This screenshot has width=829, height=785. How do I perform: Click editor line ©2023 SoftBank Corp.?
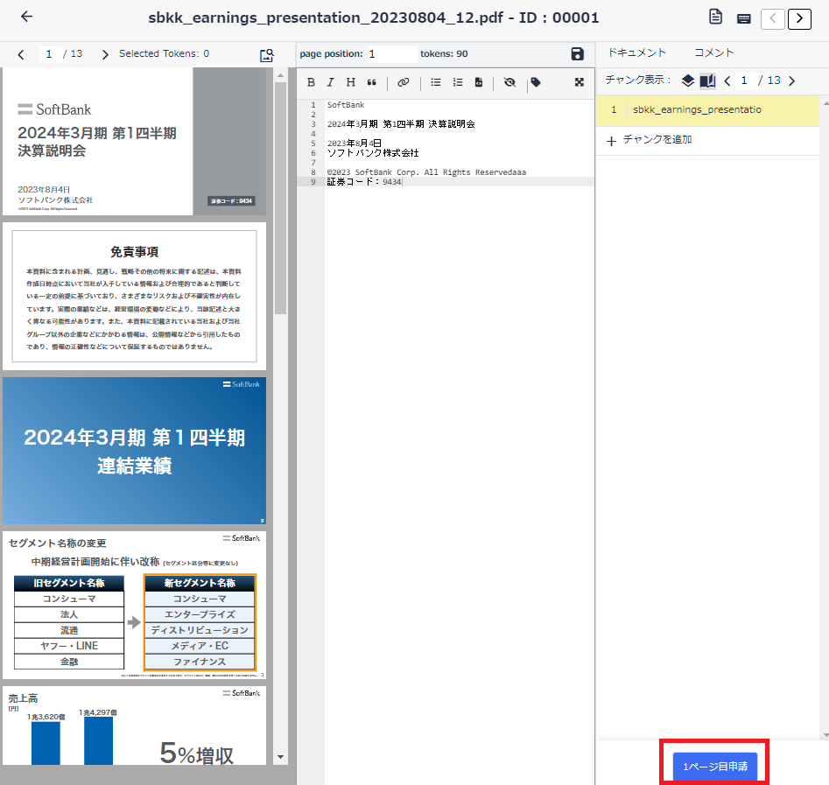point(426,172)
